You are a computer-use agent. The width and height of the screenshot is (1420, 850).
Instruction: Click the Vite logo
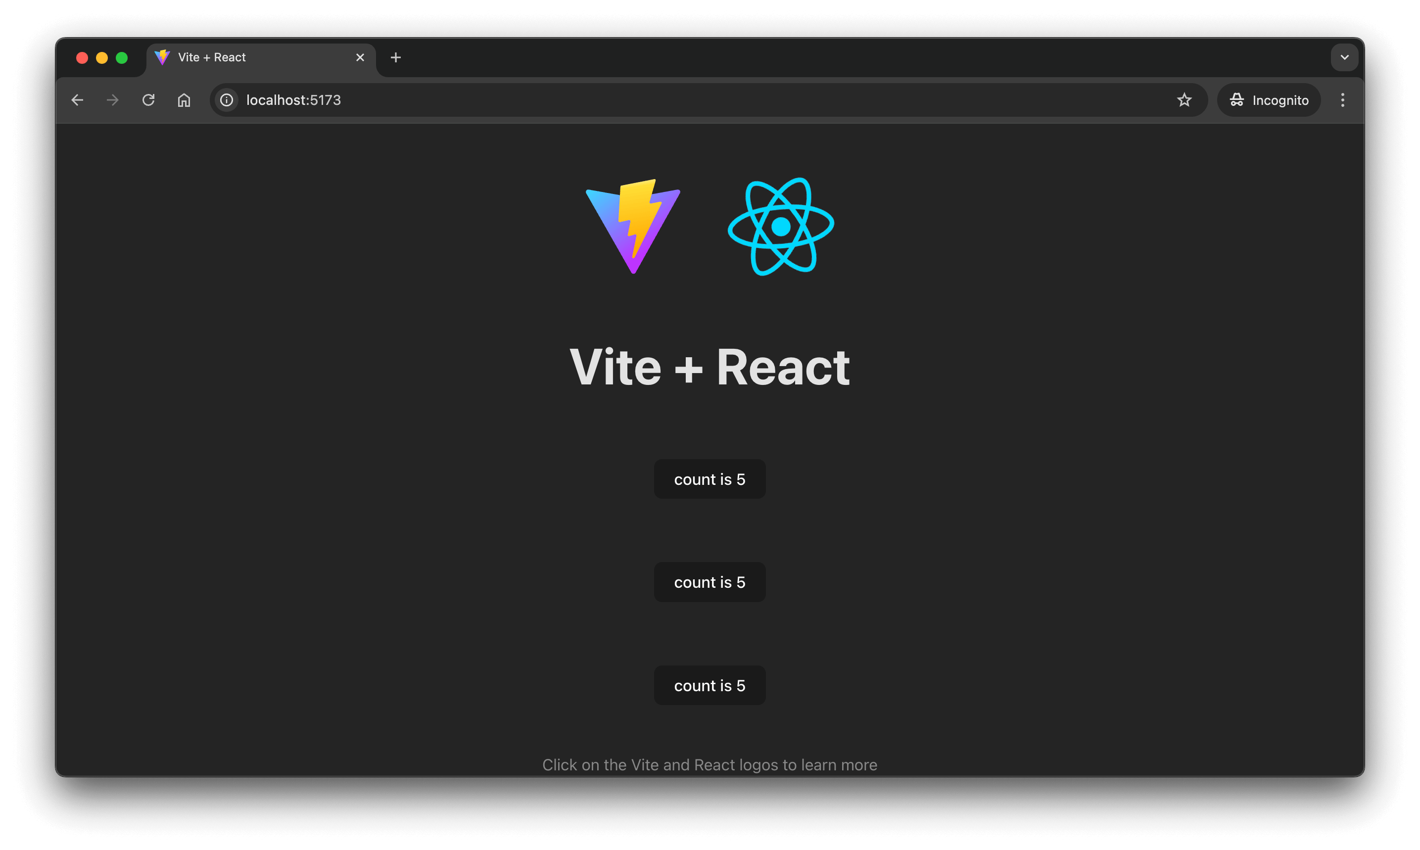click(632, 226)
